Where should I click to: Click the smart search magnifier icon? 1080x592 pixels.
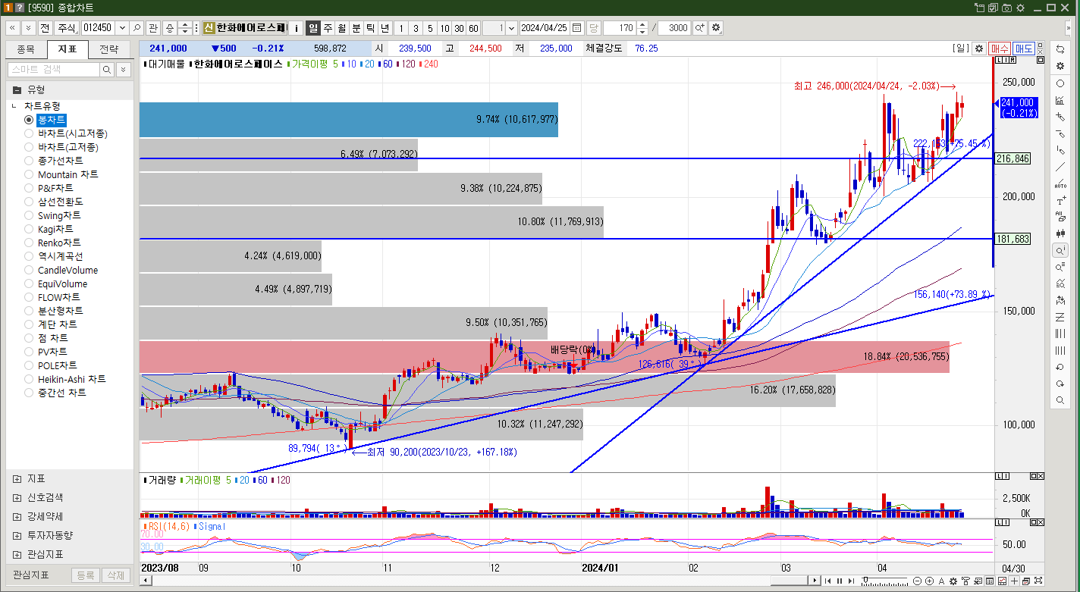click(107, 69)
